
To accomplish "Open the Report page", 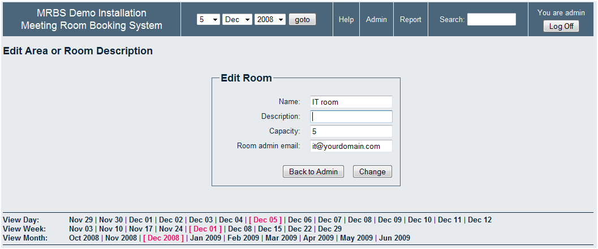I will [x=410, y=19].
